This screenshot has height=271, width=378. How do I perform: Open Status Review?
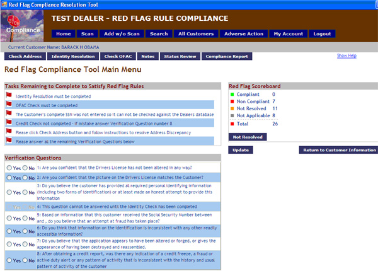tap(180, 57)
